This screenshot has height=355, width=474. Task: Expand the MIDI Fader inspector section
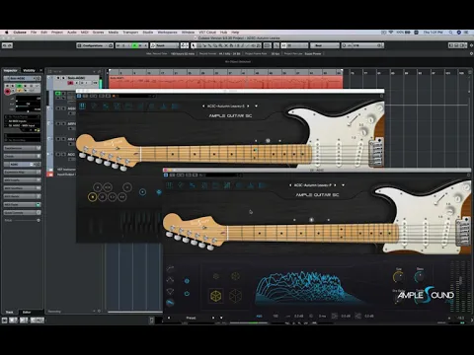(x=22, y=204)
